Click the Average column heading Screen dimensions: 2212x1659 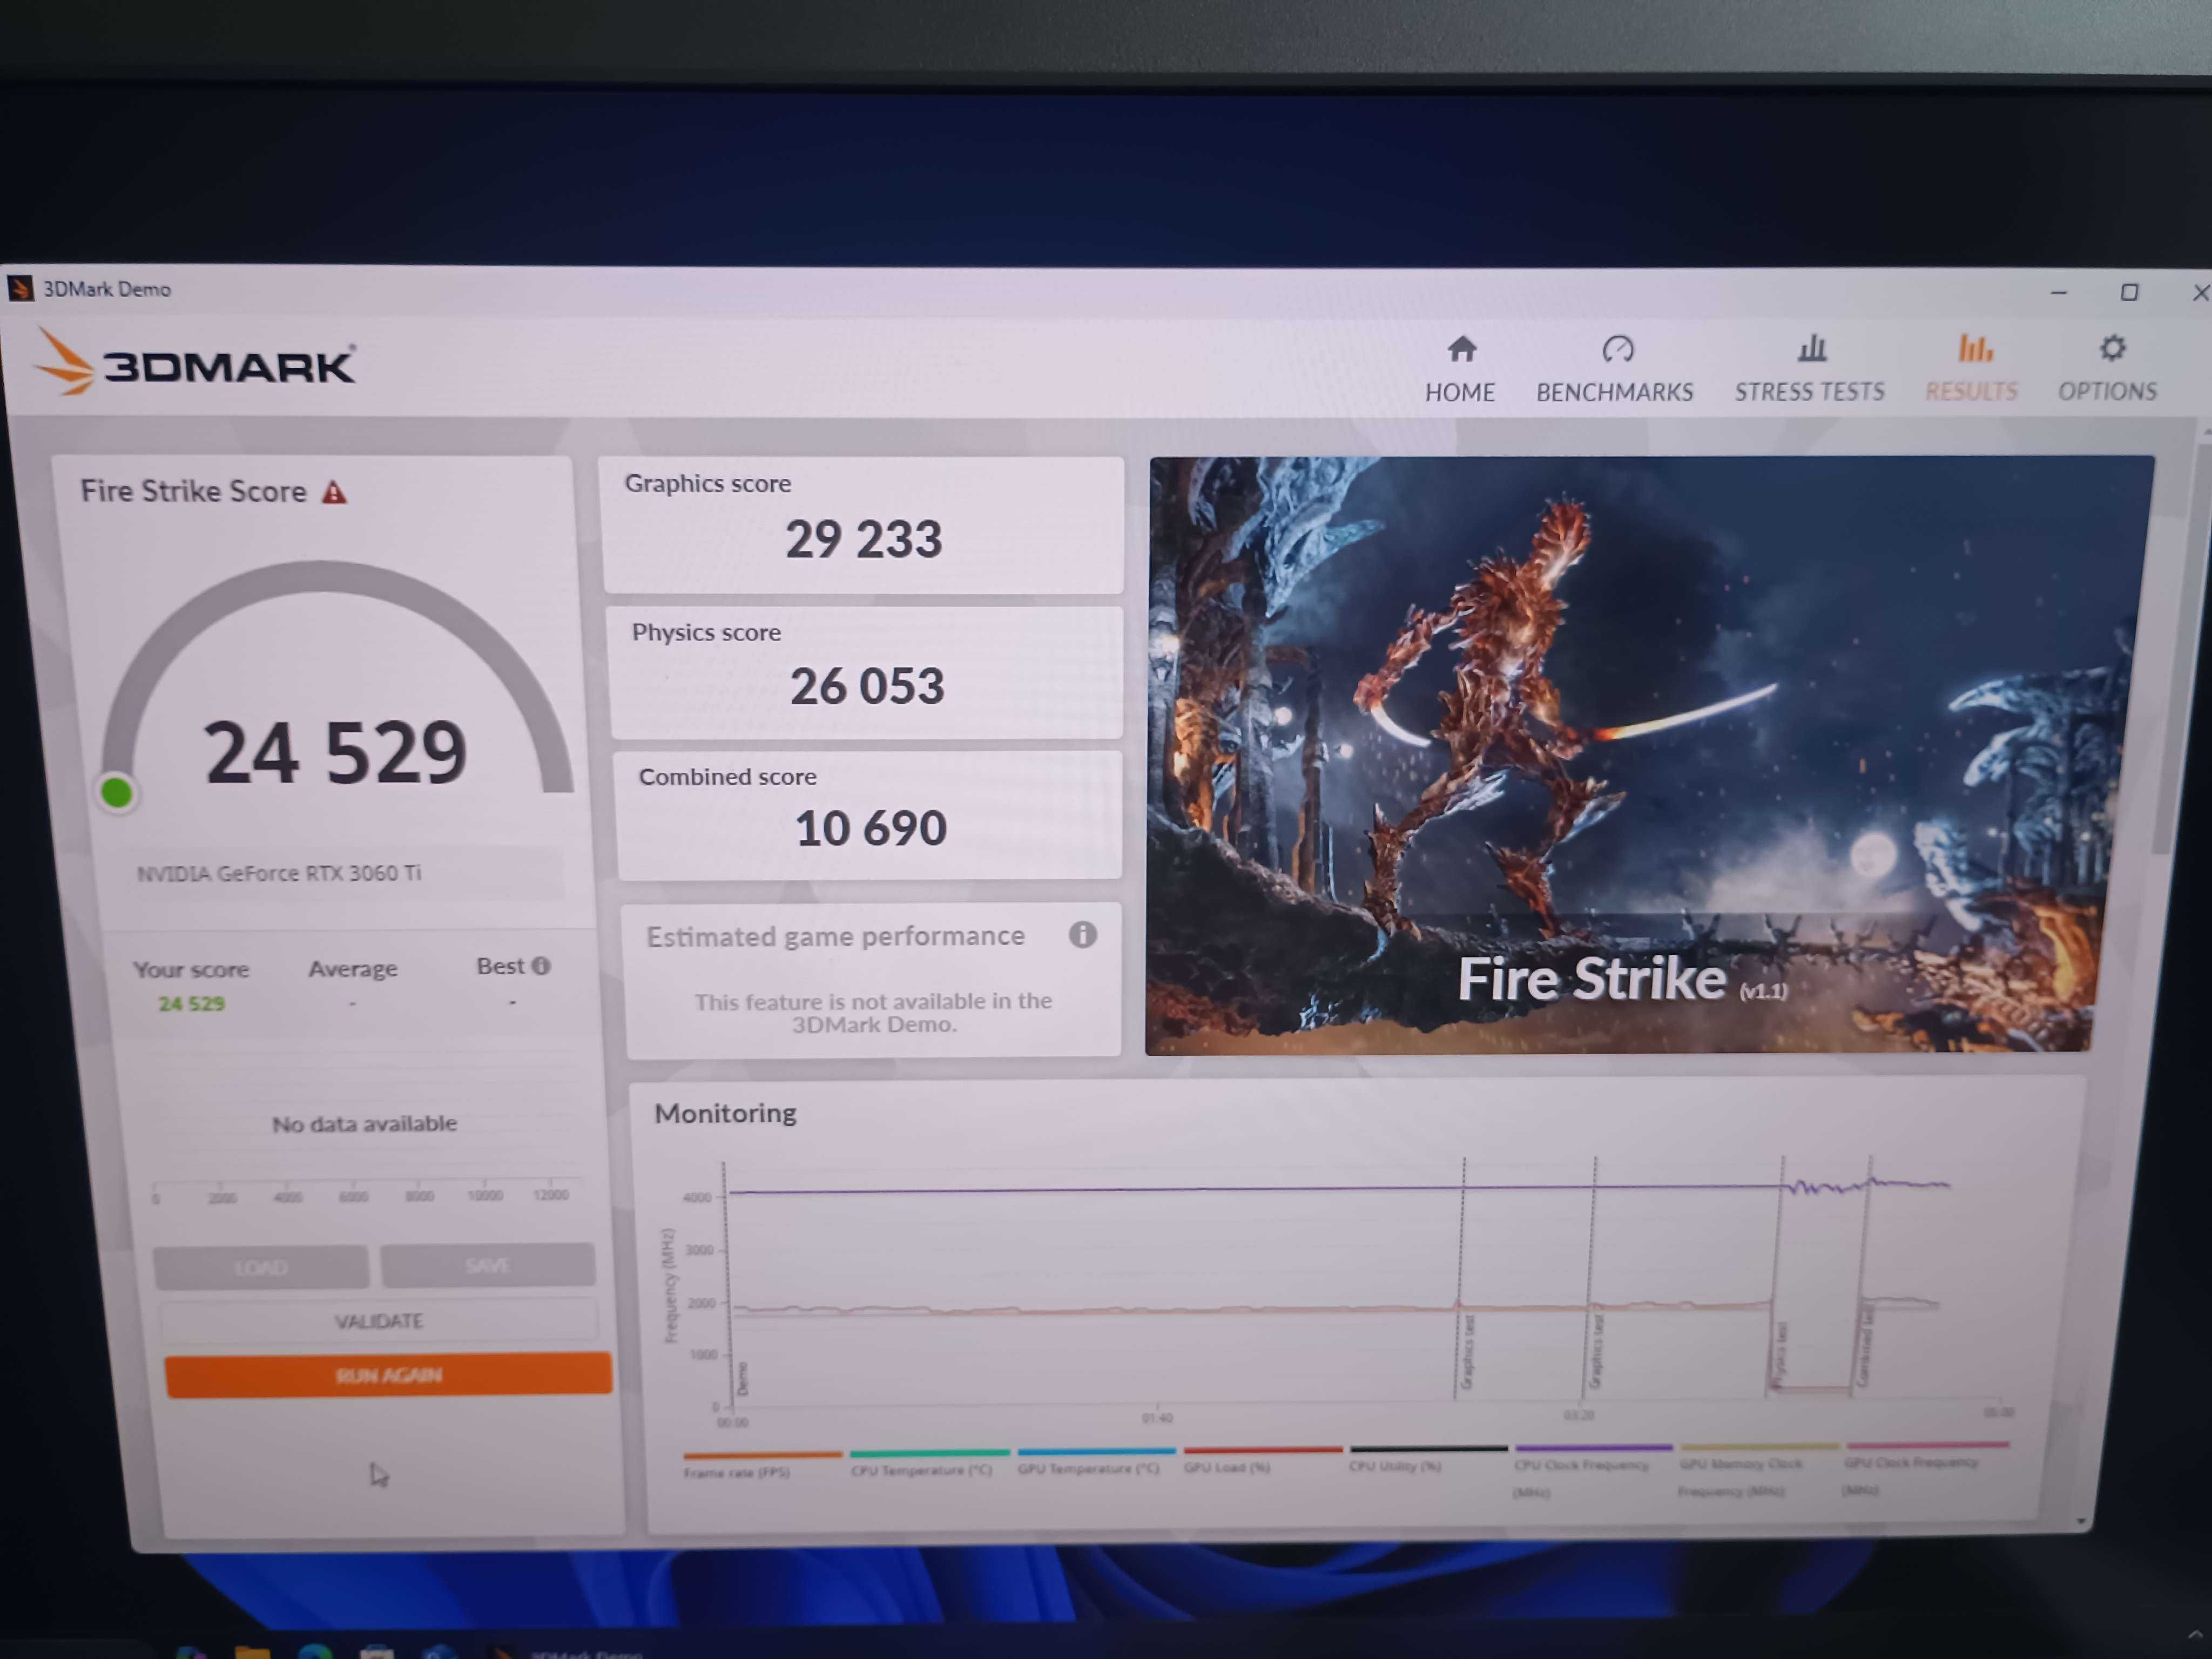point(352,969)
